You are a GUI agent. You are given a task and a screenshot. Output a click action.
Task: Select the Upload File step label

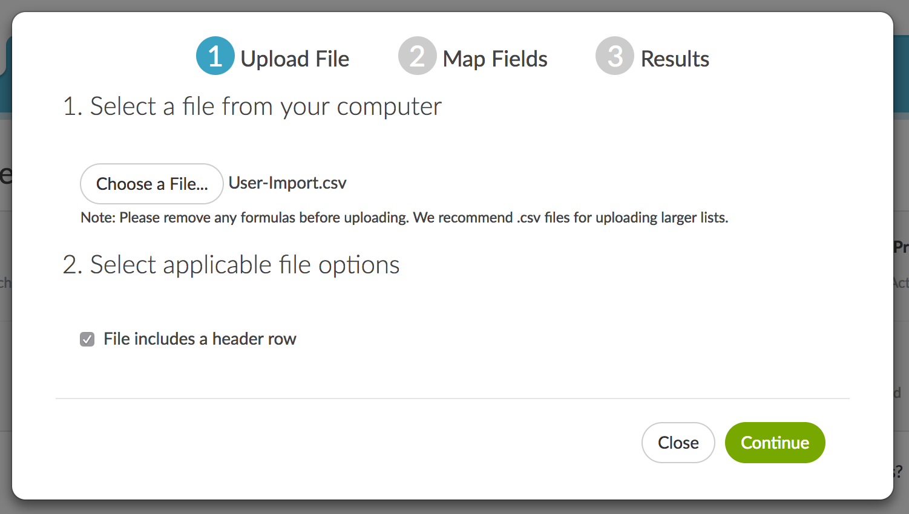click(295, 59)
